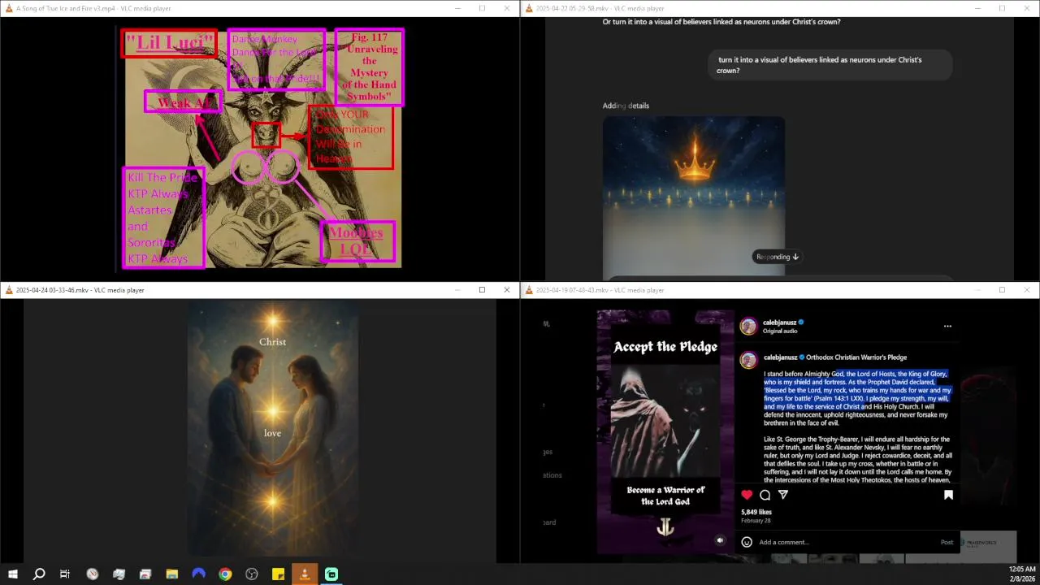Viewport: 1040px width, 585px height.
Task: Click the Responding down-arrow pill
Action: point(778,257)
